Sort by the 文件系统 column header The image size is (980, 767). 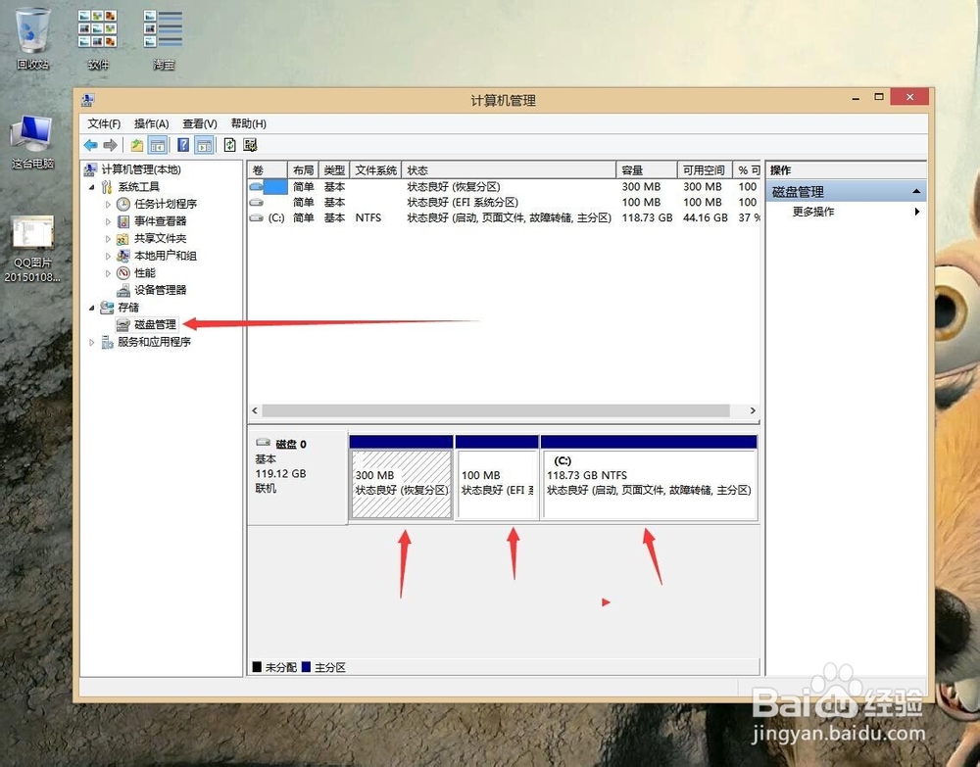click(375, 169)
